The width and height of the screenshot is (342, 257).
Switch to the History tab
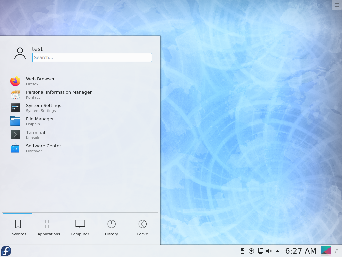(111, 228)
